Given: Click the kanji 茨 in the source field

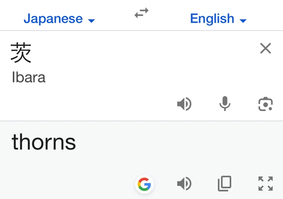Looking at the screenshot, I should click(x=21, y=53).
